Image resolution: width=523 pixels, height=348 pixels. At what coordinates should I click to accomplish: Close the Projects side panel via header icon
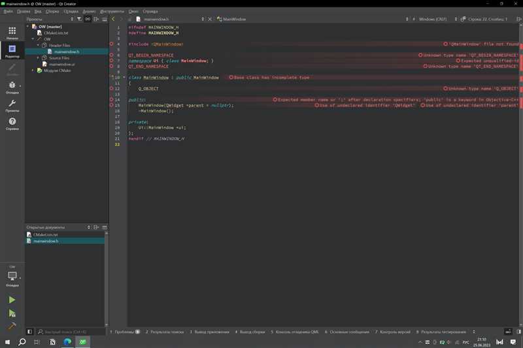[105, 19]
